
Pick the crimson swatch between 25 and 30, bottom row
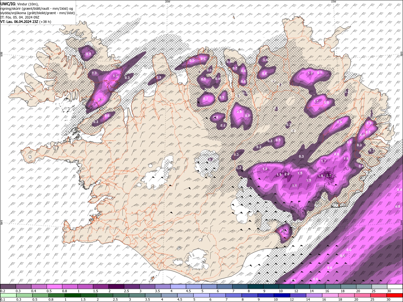pos(378,295)
